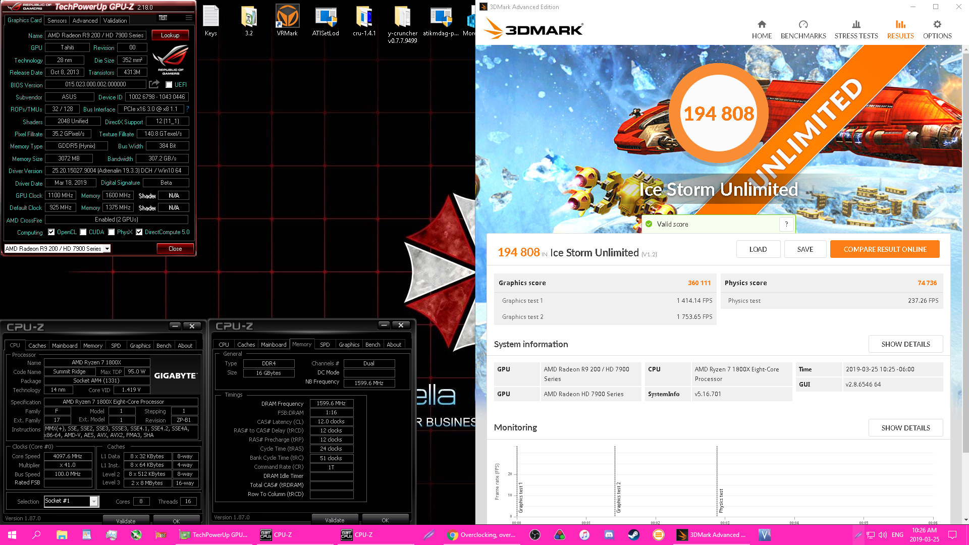Switch to TechPowerUp GPU-Z taskbar button
Viewport: 969px width, 545px height.
[x=214, y=535]
